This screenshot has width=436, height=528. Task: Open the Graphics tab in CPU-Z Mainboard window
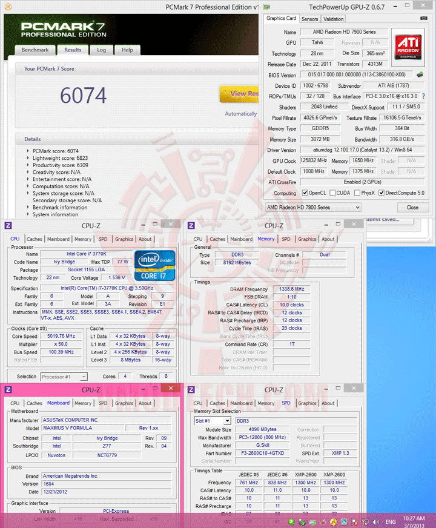124,403
